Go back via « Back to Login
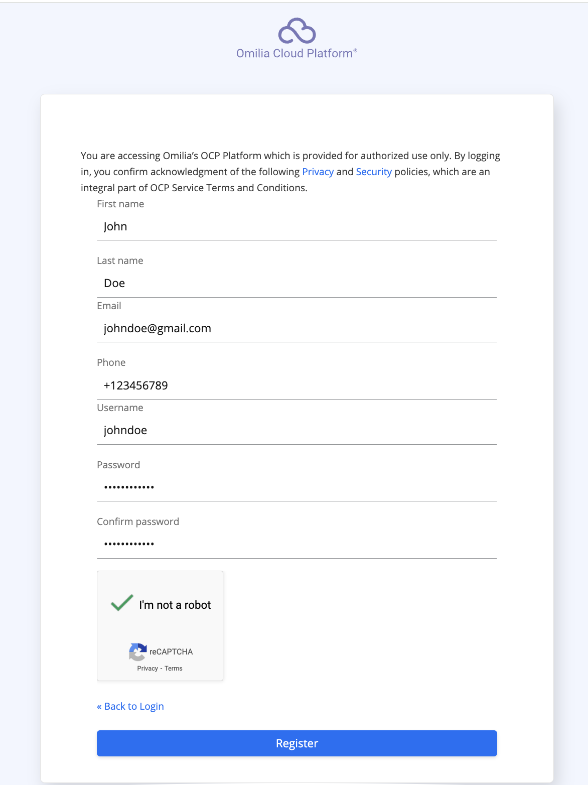 click(130, 706)
